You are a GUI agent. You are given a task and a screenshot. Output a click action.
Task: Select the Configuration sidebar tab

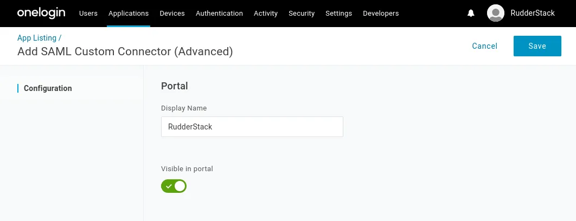48,88
